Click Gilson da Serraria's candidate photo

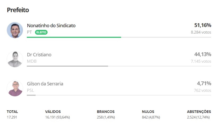15,88
